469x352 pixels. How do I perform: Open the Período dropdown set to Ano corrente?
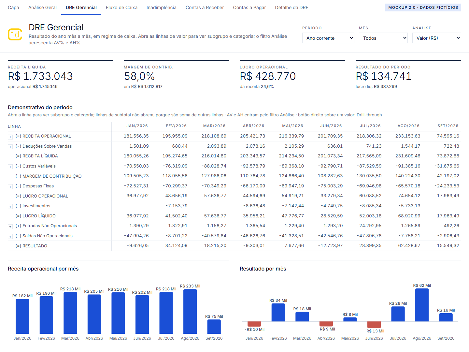(x=328, y=38)
